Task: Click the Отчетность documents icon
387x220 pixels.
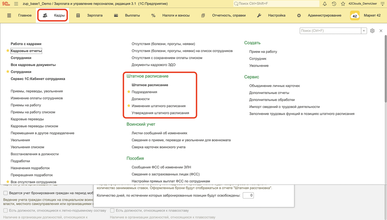Action: tap(203, 15)
